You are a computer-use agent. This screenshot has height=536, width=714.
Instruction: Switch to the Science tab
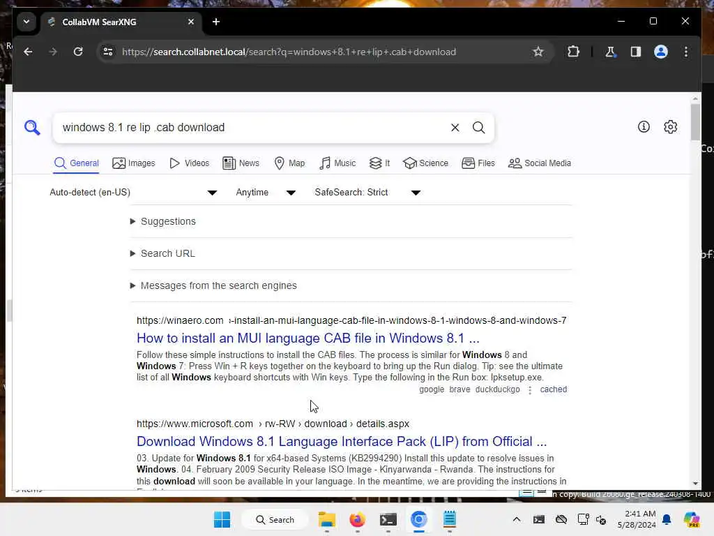coord(425,163)
